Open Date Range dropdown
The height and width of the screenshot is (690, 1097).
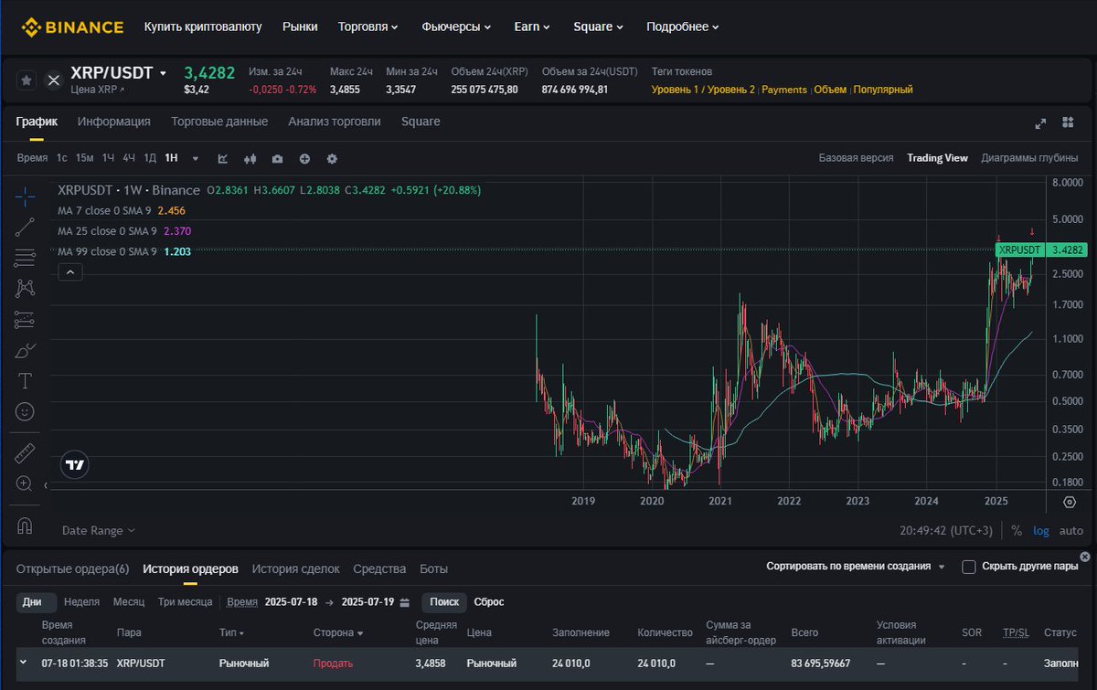(98, 530)
